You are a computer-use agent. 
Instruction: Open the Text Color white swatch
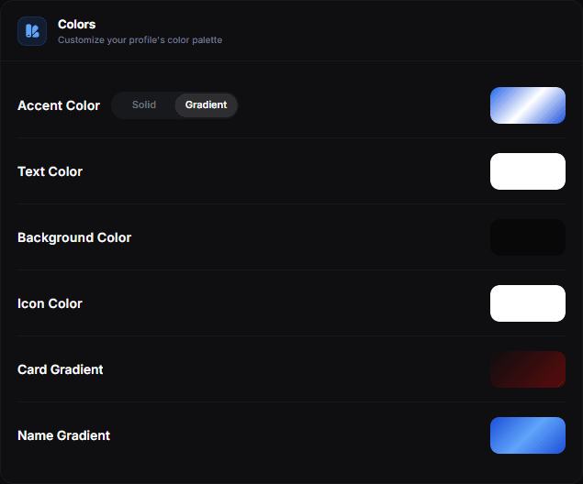[528, 171]
